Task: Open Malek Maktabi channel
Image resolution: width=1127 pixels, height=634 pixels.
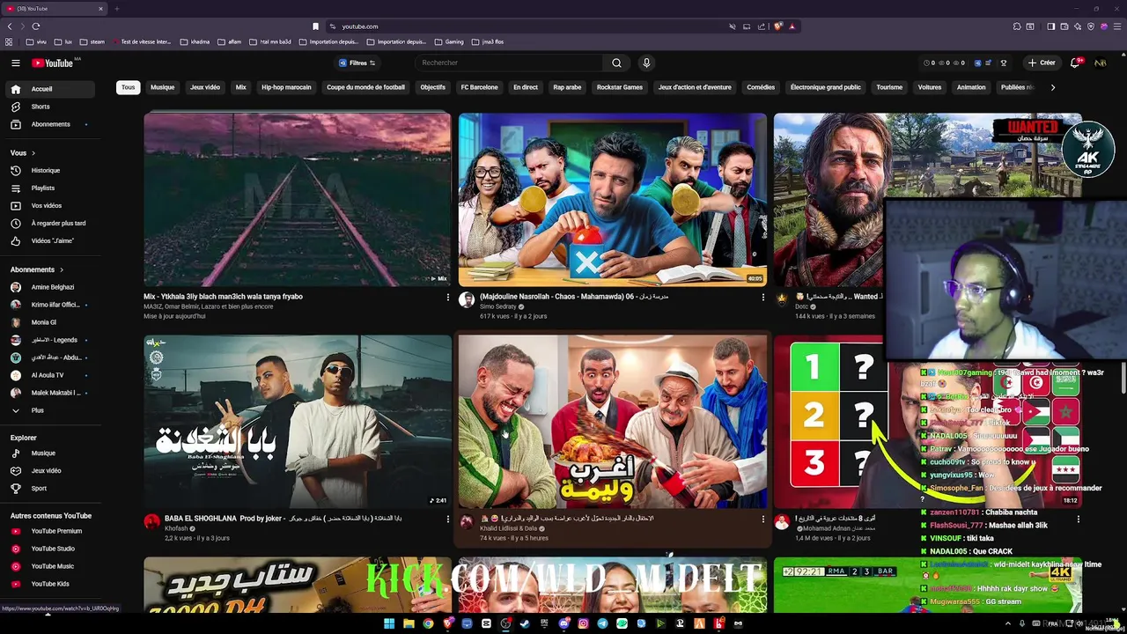Action: [48, 393]
